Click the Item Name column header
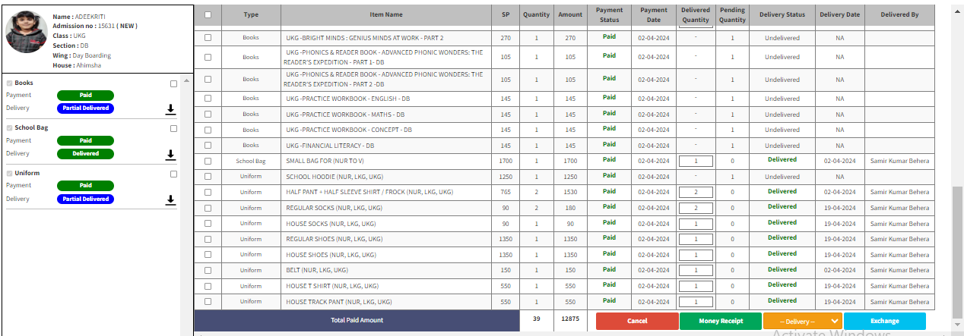The width and height of the screenshot is (964, 336). pyautogui.click(x=386, y=14)
